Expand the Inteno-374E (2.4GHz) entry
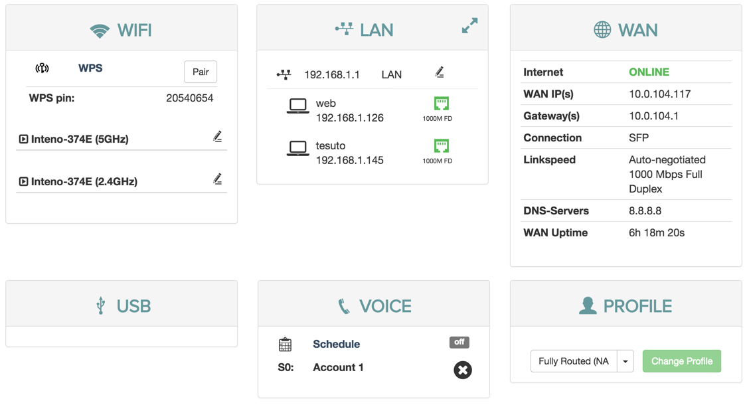The image size is (745, 405). coord(23,182)
